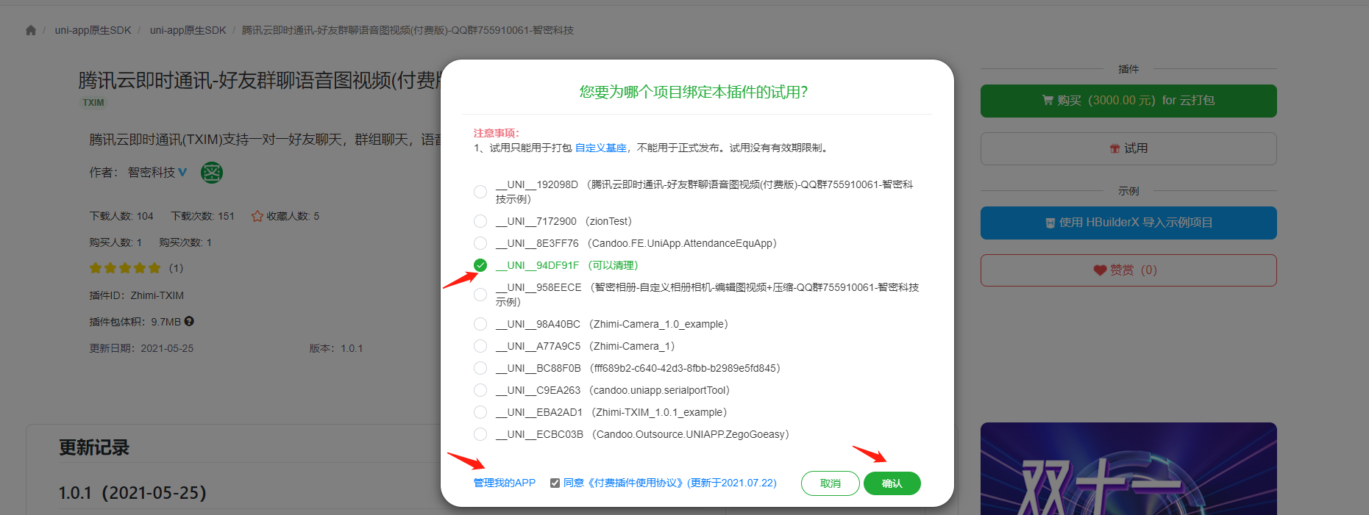Open the 管理我的APP link
This screenshot has height=515, width=1369.
tap(505, 483)
